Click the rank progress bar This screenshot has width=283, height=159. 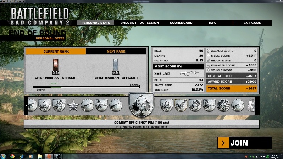click(x=86, y=87)
